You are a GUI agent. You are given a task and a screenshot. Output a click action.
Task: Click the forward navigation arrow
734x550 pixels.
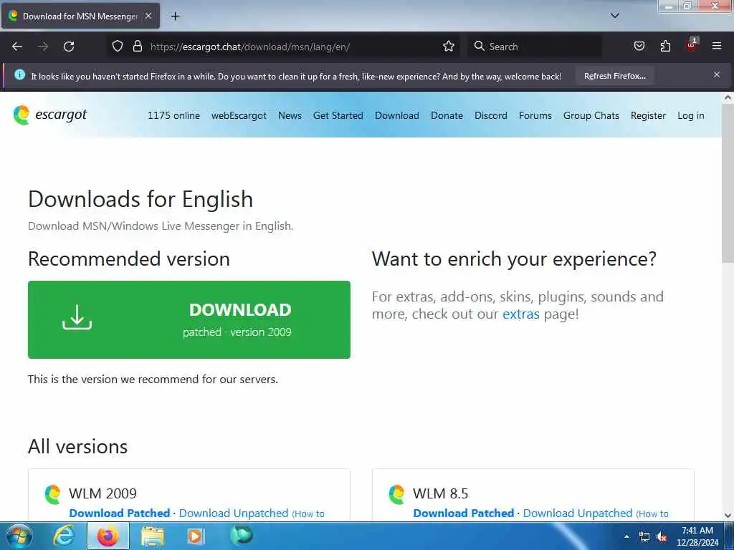coord(43,47)
